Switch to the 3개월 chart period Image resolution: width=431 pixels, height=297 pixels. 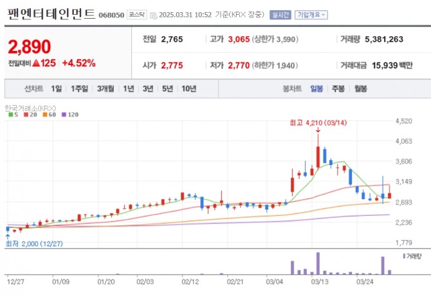coord(105,89)
